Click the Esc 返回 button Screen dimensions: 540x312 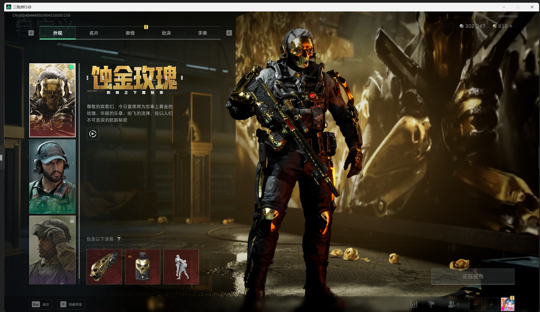40,305
